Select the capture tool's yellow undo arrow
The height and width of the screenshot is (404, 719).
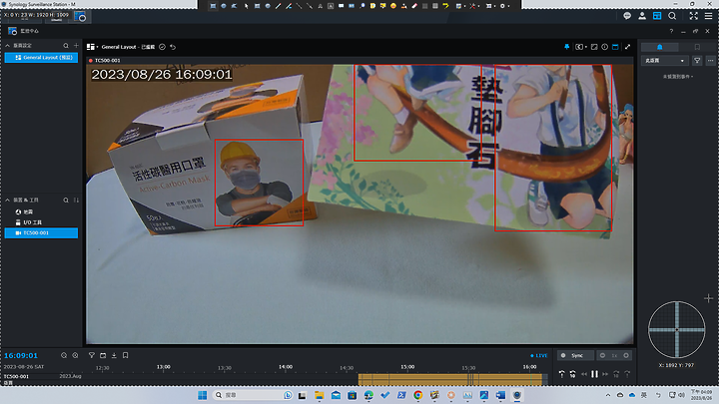(x=445, y=6)
